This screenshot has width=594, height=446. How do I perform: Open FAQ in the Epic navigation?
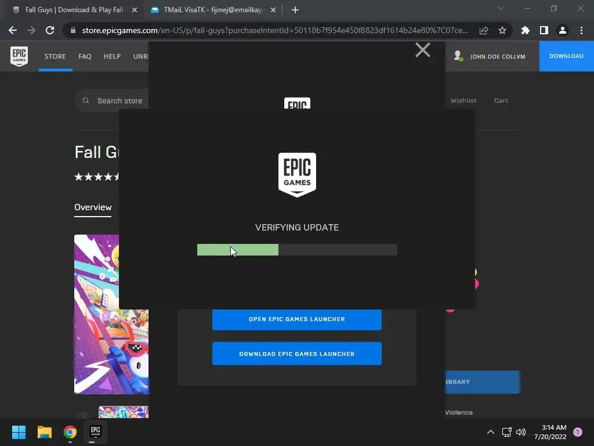tap(85, 56)
